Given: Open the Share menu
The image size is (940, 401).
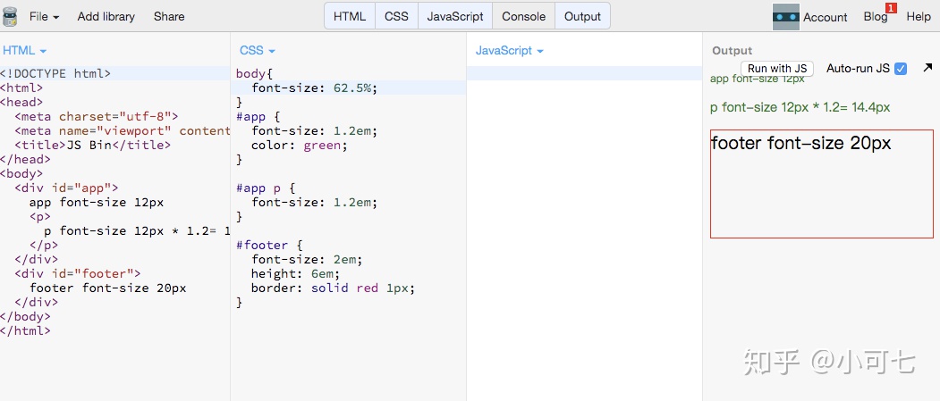Looking at the screenshot, I should point(169,17).
